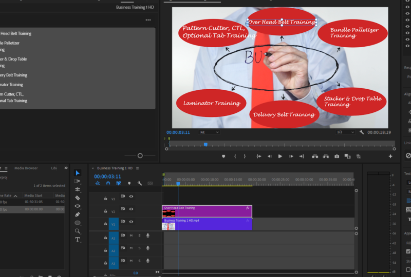Hide the V1 track output eye

pyautogui.click(x=131, y=222)
